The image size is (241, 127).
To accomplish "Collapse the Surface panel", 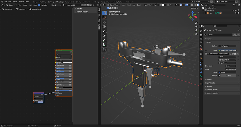I will tap(222, 42).
